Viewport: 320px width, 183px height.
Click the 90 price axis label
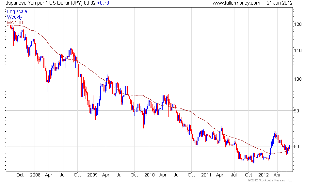296,111
